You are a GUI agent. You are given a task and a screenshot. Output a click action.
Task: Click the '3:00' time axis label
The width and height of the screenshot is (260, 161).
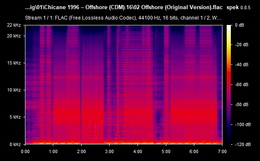click(x=110, y=151)
